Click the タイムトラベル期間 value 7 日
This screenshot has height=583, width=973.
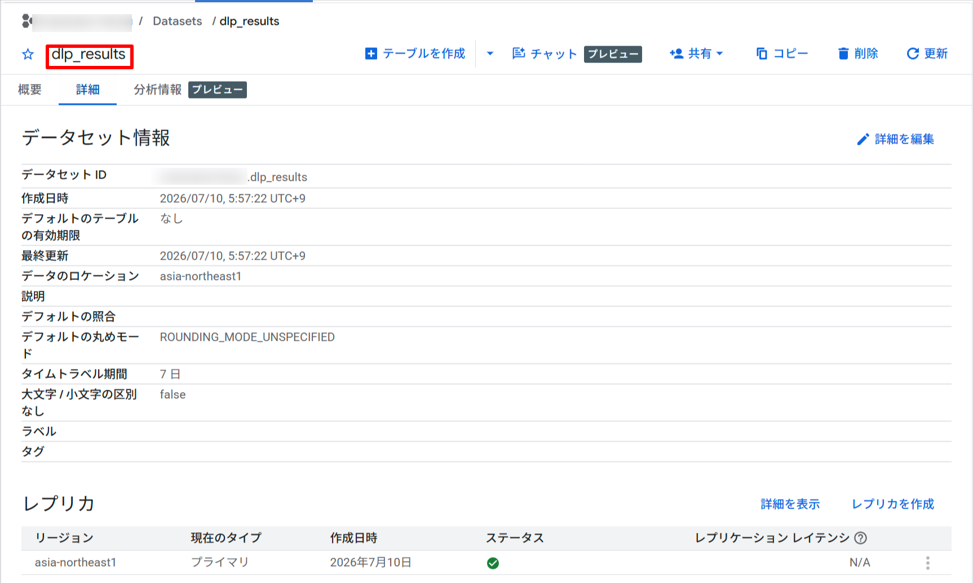coord(170,374)
